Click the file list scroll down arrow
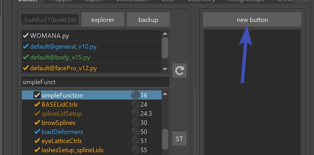 [x=165, y=69]
